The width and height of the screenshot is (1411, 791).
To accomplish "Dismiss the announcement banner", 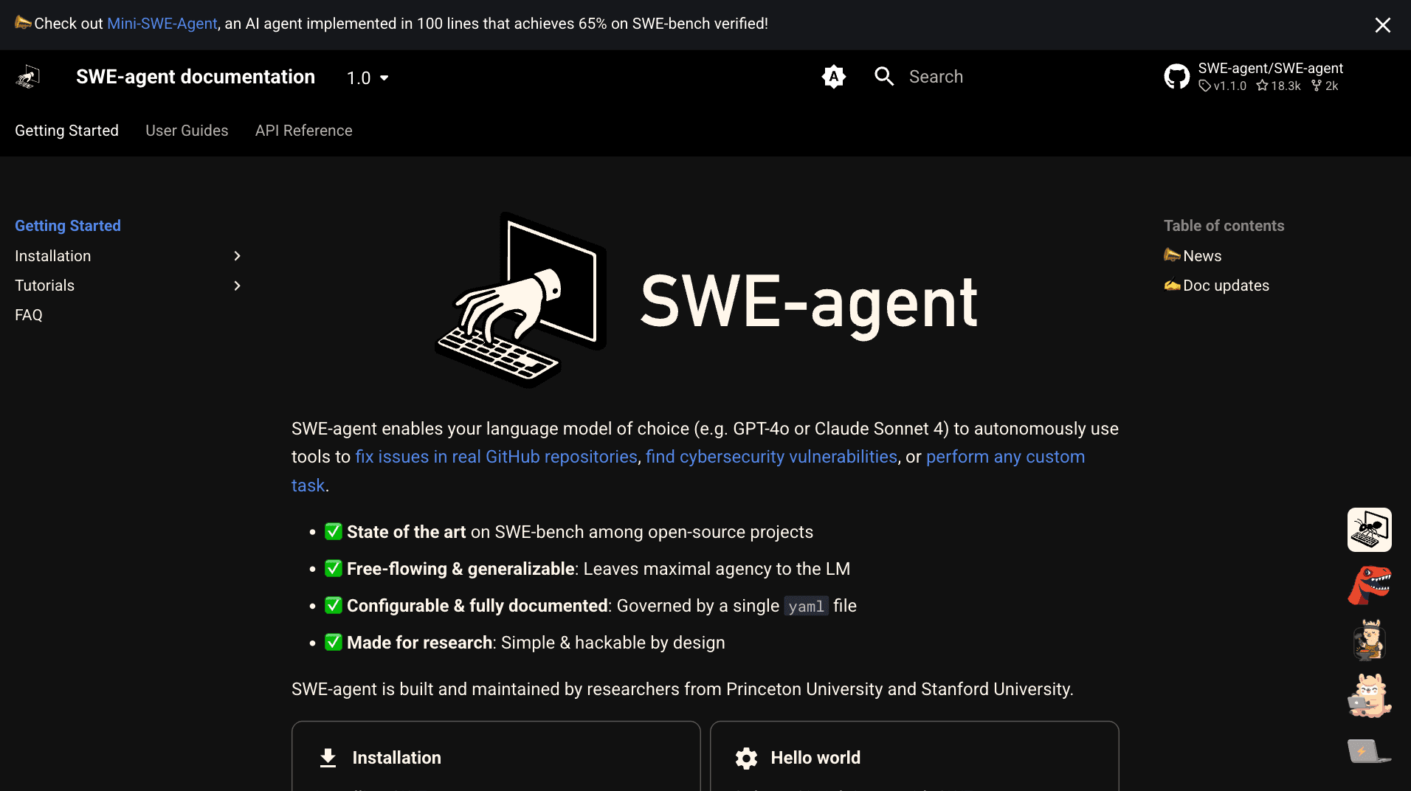I will point(1383,24).
